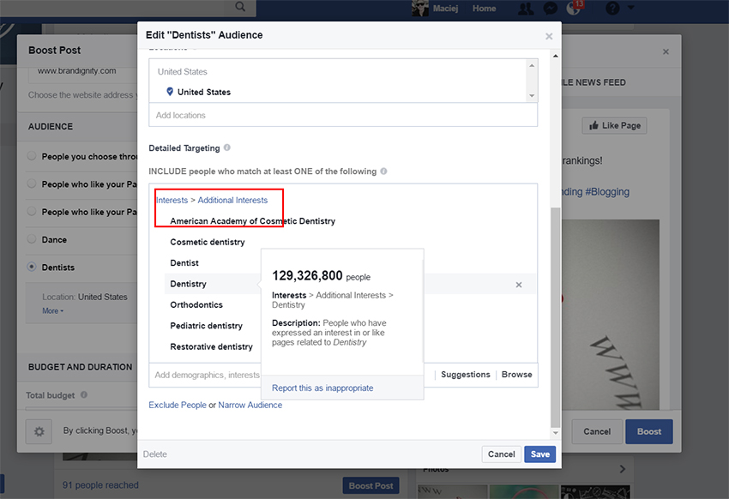Click the Detailed Targeting info icon
This screenshot has height=499, width=729.
227,147
